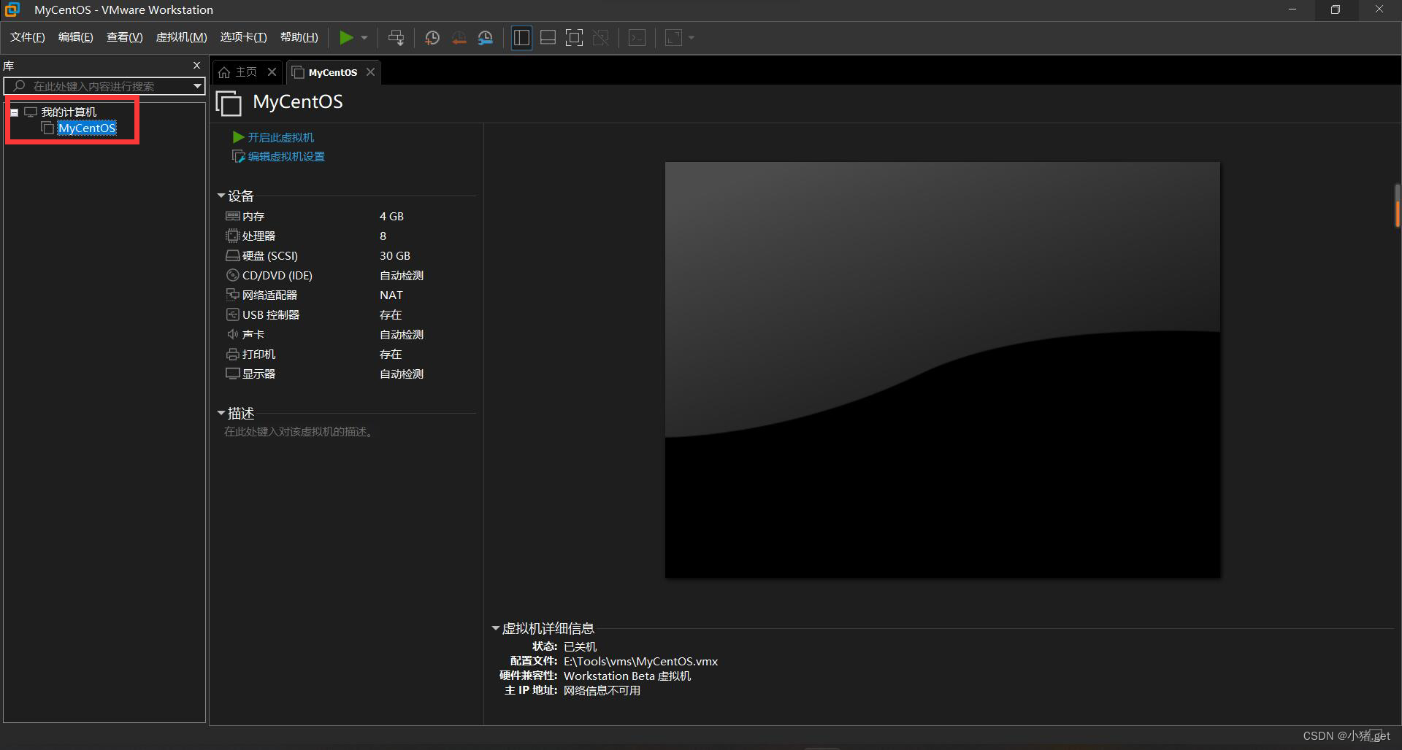The width and height of the screenshot is (1402, 750).
Task: Click the 内存 memory device icon
Action: pos(233,216)
